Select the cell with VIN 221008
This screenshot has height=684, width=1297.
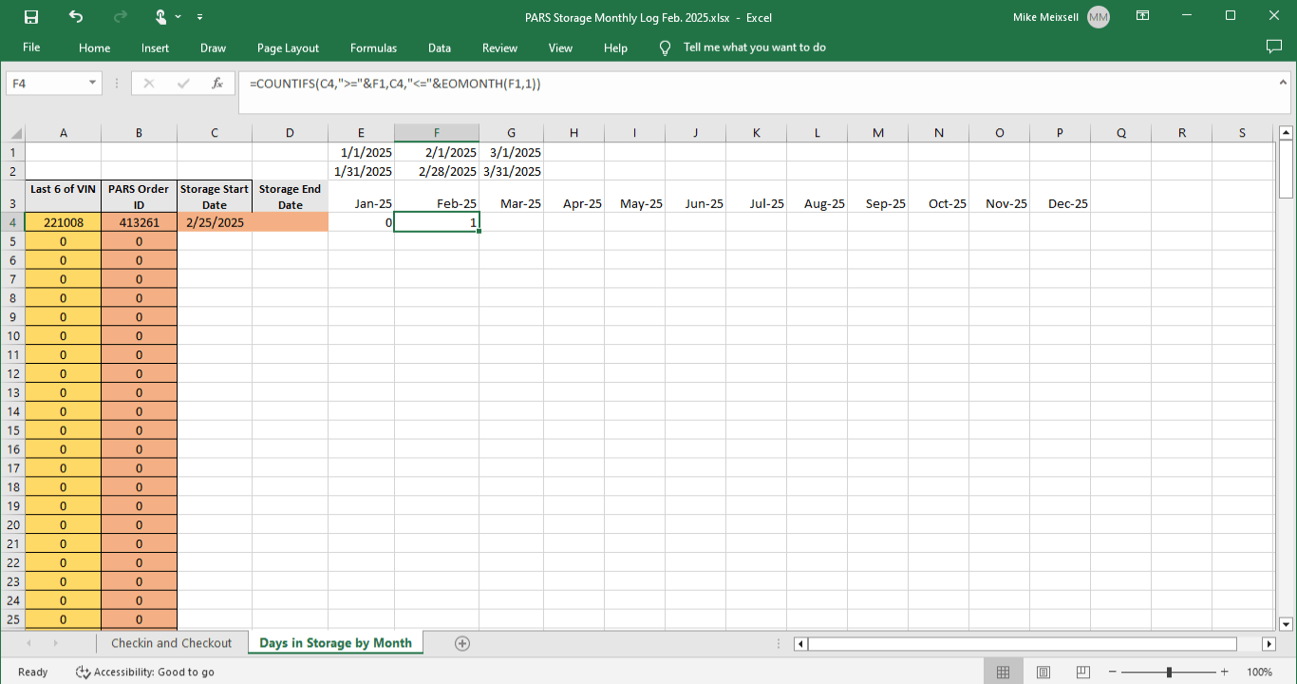coord(63,222)
